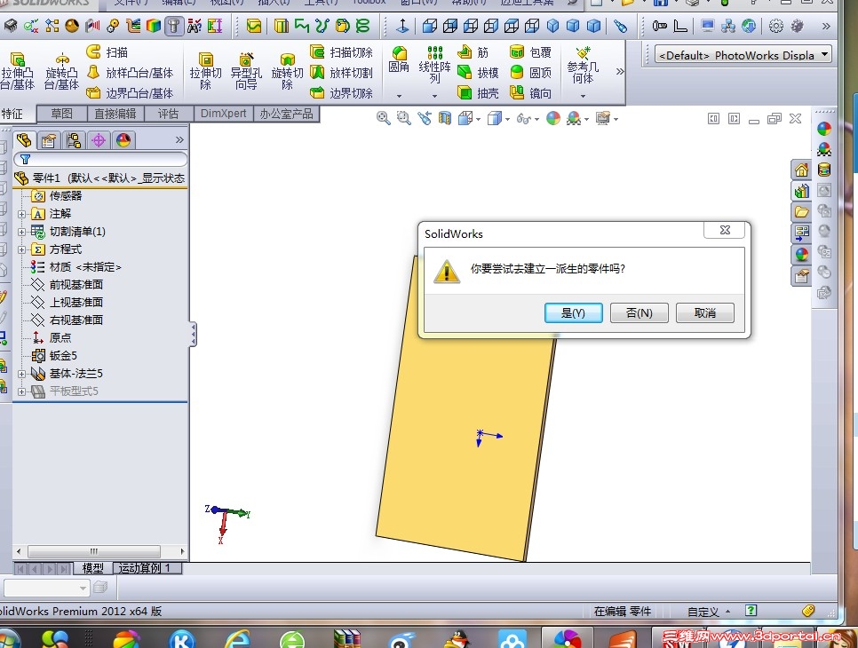
Task: Select the Rib (筋) tool
Action: (x=473, y=52)
